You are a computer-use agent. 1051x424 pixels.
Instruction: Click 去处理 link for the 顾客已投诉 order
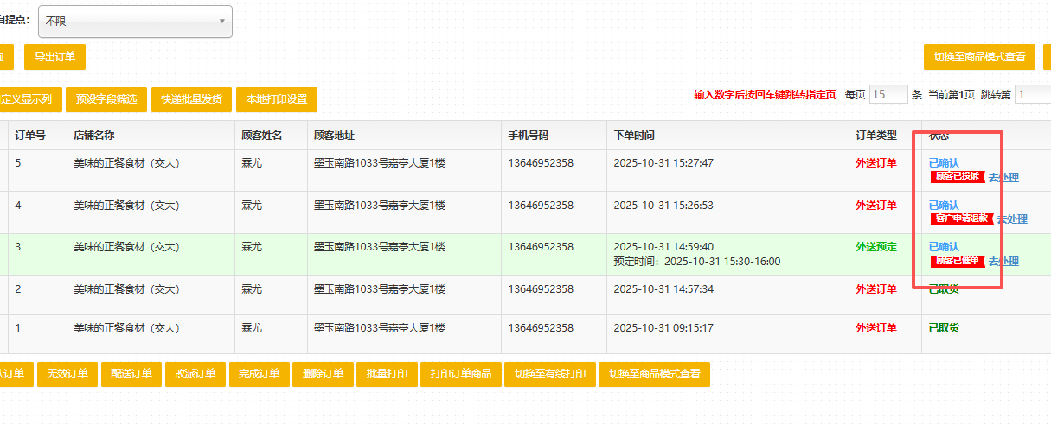coord(1003,177)
